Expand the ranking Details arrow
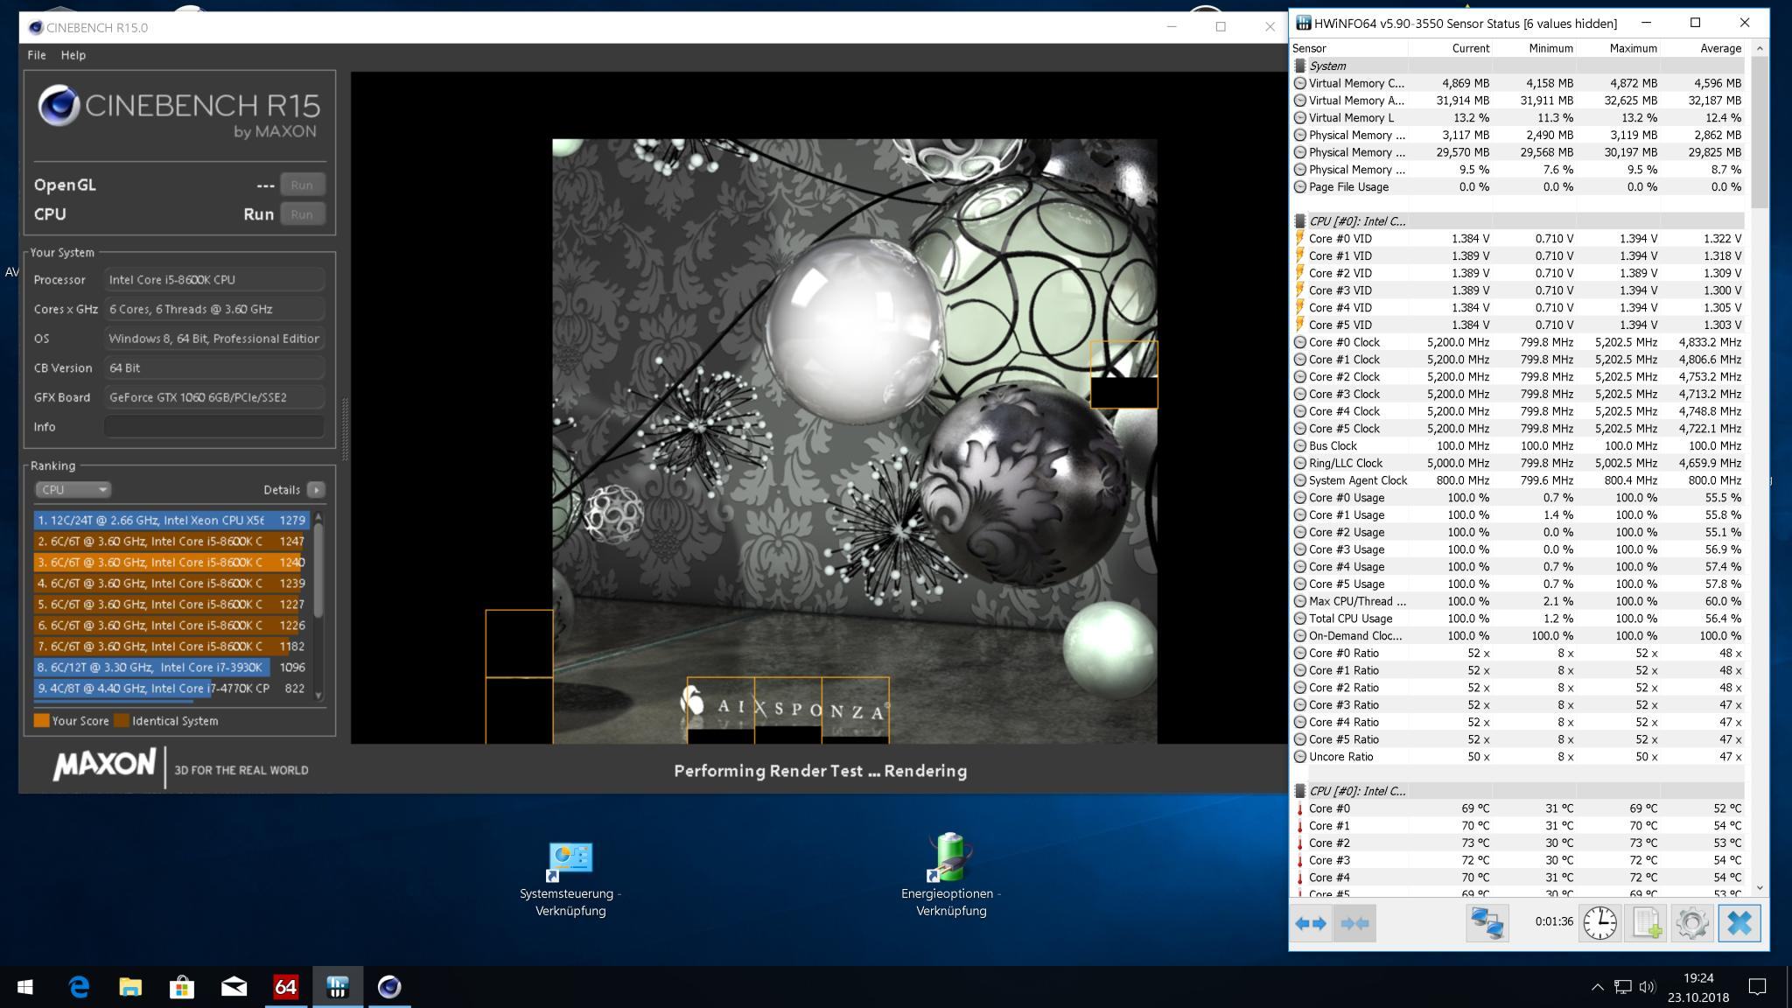 tap(316, 490)
